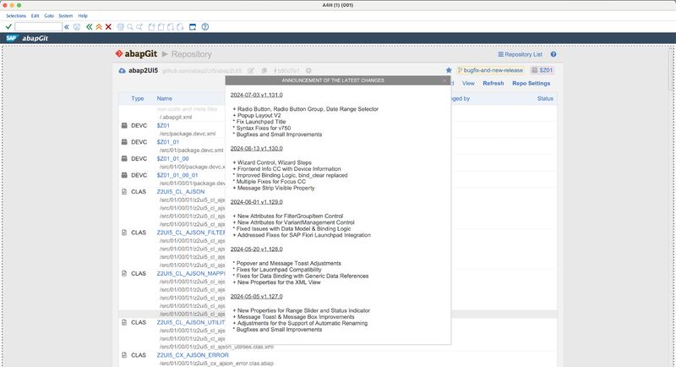Click the 2024-05-05 v1.127.0 heading
Screen dimensions: 676x367
point(257,296)
